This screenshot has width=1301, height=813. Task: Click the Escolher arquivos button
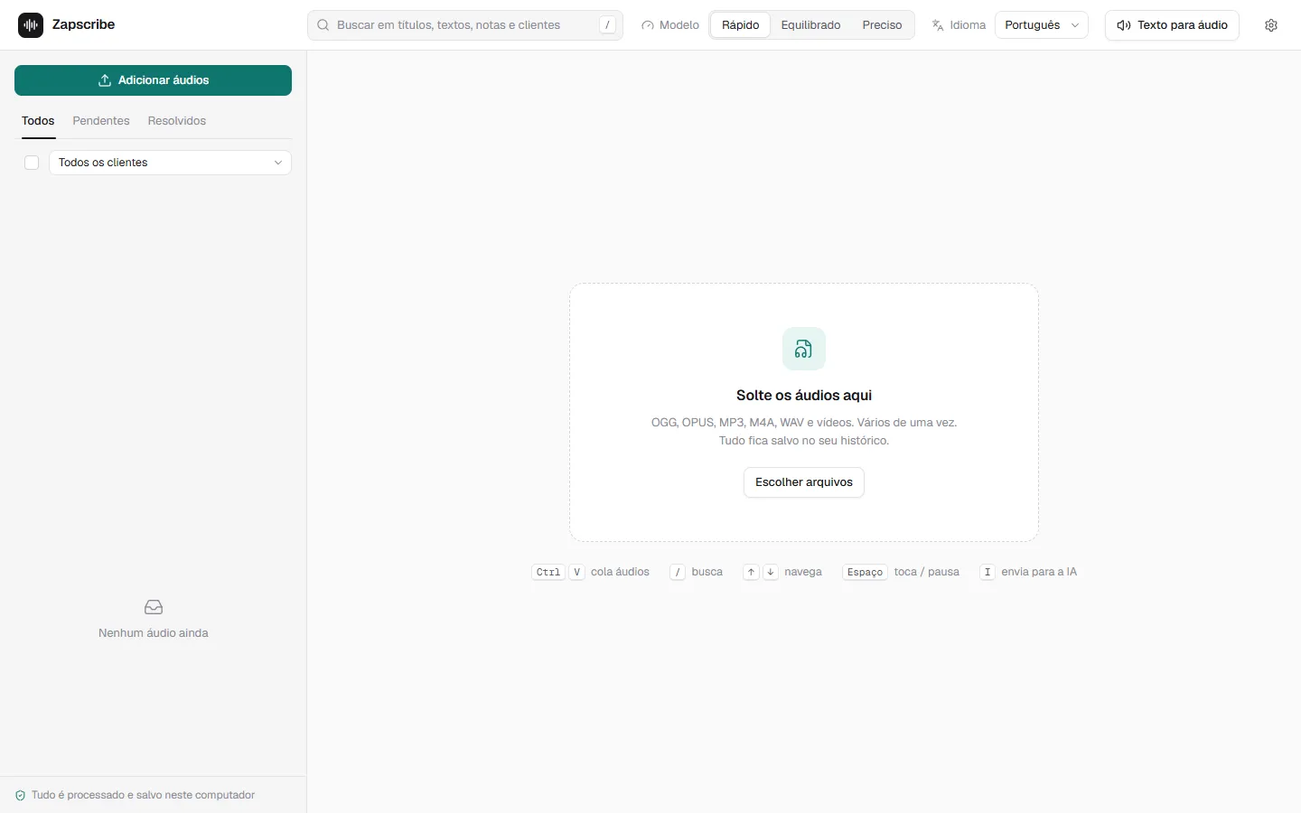804,482
